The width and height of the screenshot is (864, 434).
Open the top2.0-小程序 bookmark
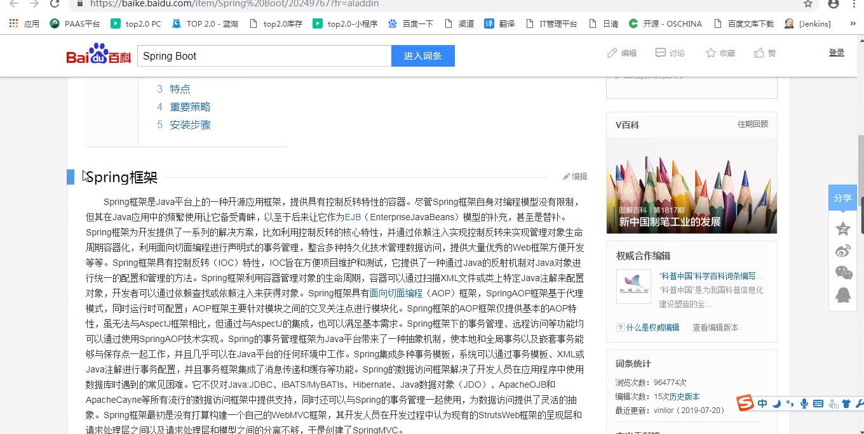pyautogui.click(x=345, y=23)
